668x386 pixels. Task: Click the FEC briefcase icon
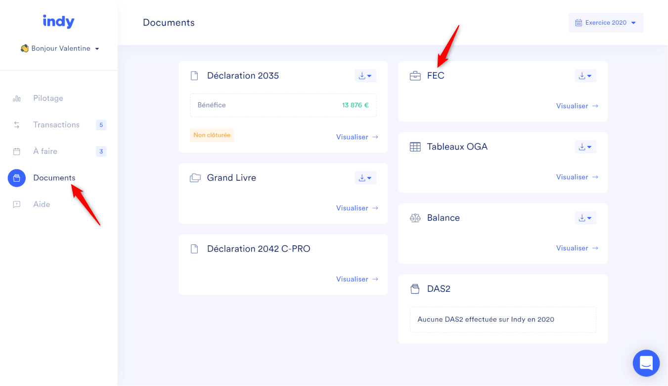[415, 76]
